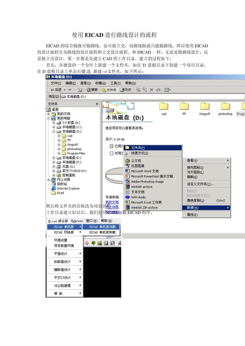Expand the cad folder tree node
Viewport: 245px width, 346px height.
59,136
